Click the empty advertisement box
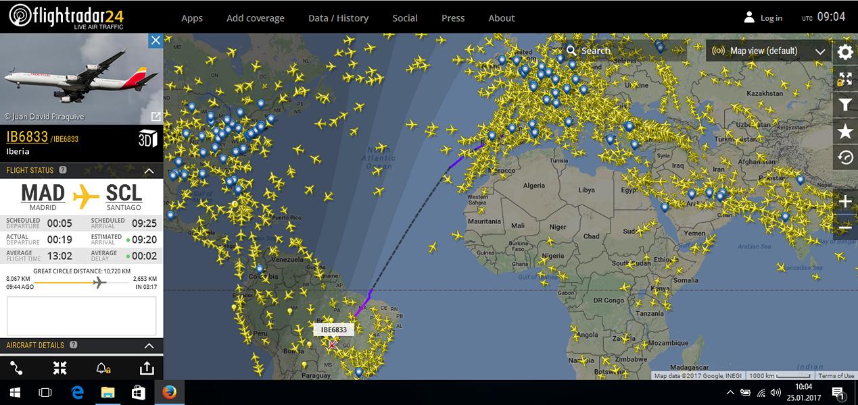Screen dimensions: 858x405 [x=81, y=316]
